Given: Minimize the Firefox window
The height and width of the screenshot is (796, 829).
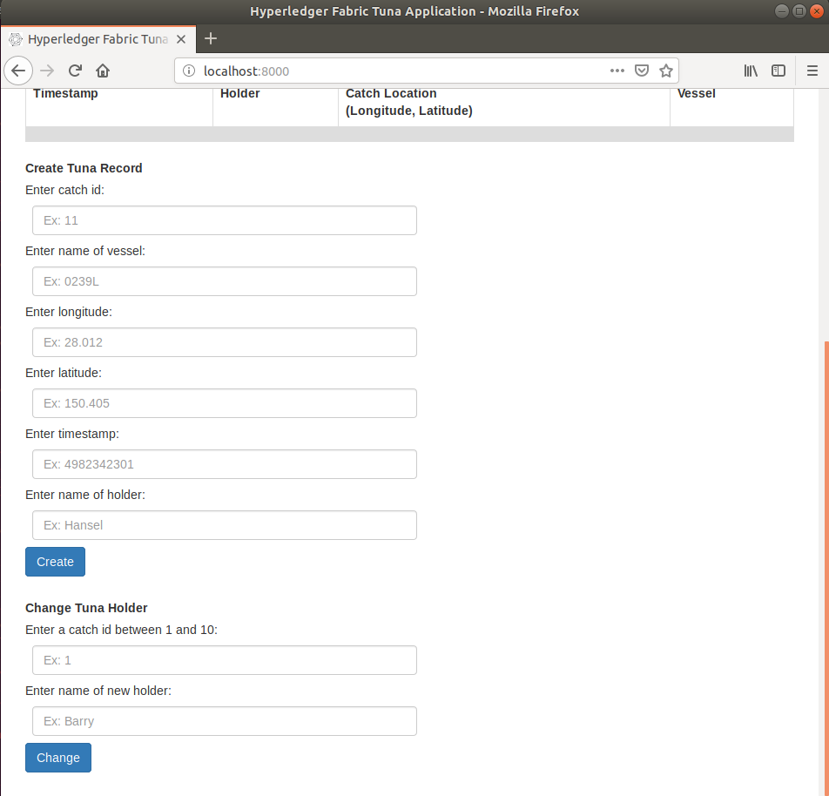Looking at the screenshot, I should tap(781, 11).
